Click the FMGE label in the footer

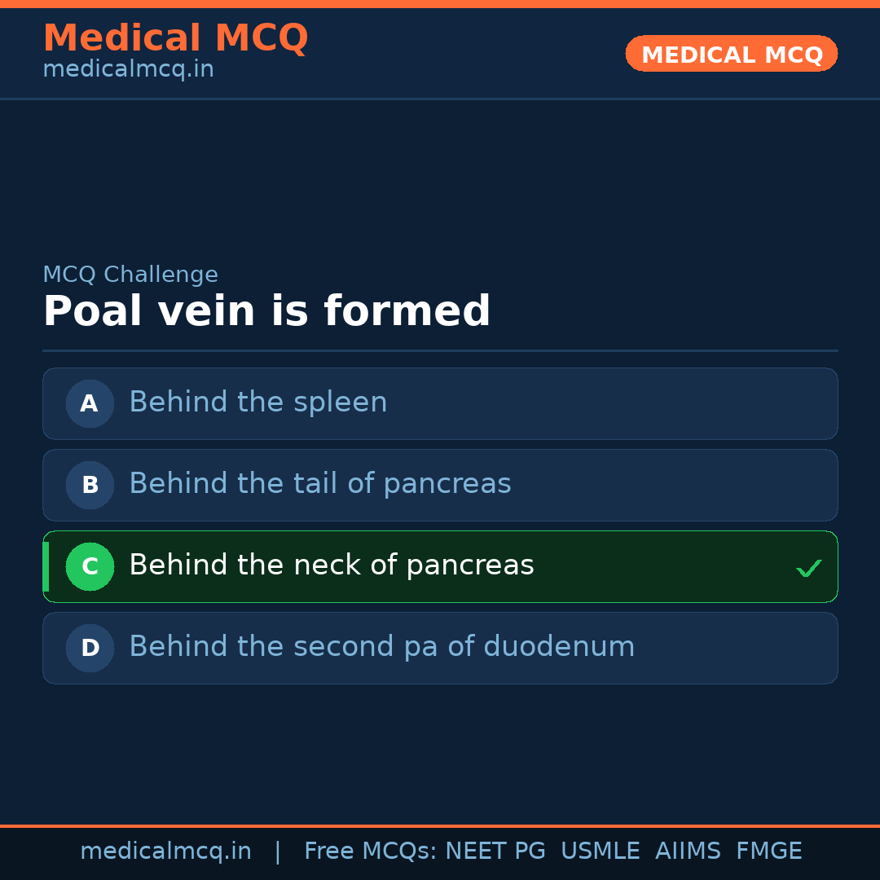coord(768,850)
